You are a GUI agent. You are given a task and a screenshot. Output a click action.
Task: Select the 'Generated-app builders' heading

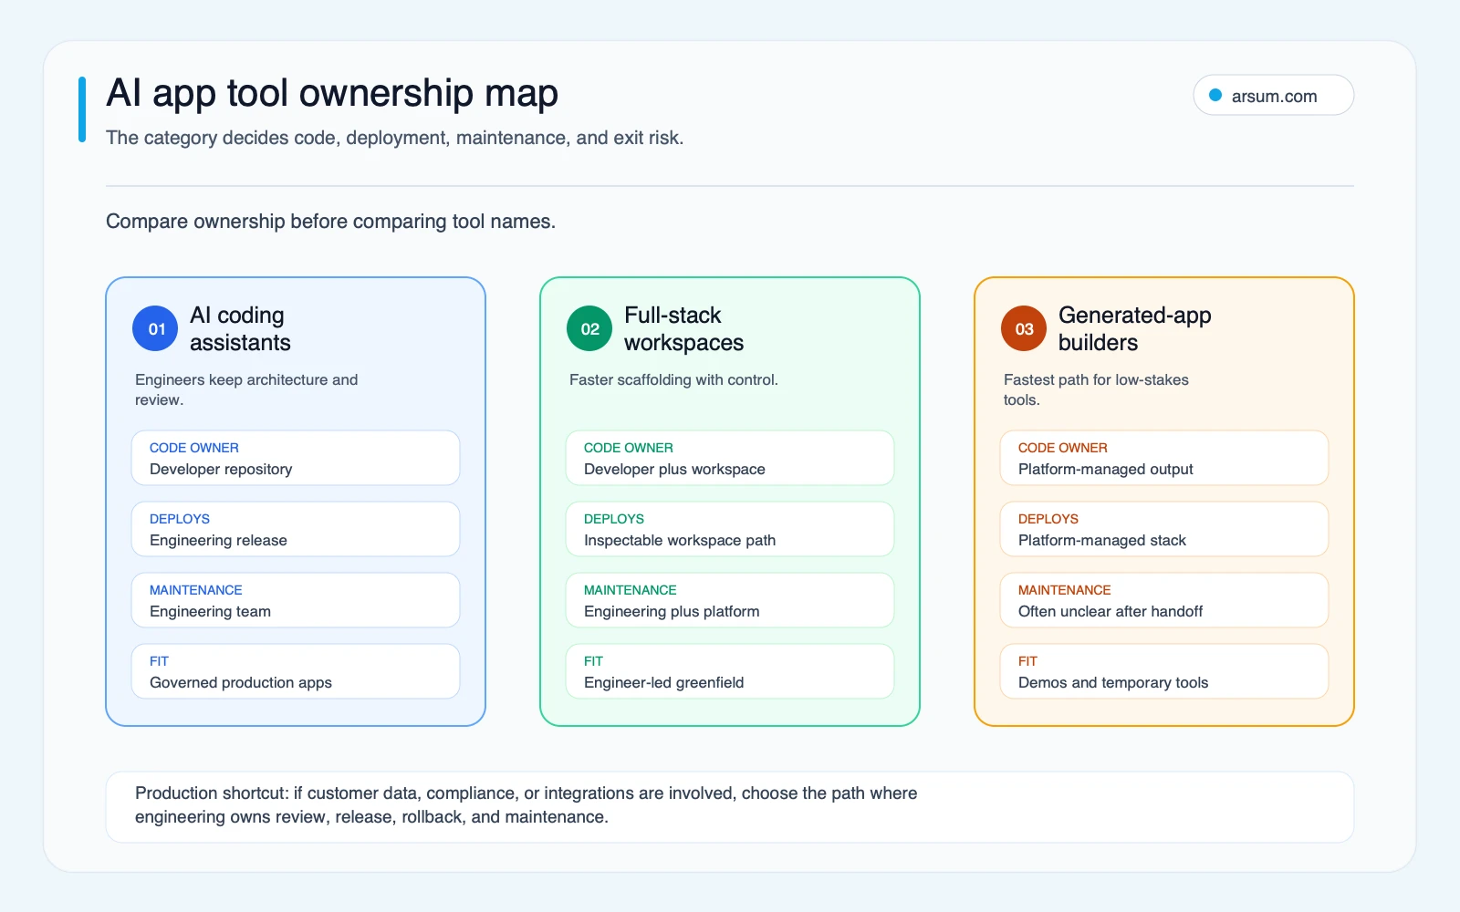(x=1134, y=329)
